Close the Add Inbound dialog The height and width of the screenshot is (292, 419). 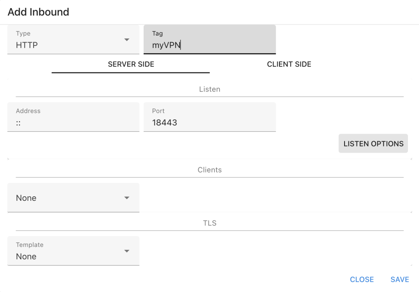(x=362, y=279)
